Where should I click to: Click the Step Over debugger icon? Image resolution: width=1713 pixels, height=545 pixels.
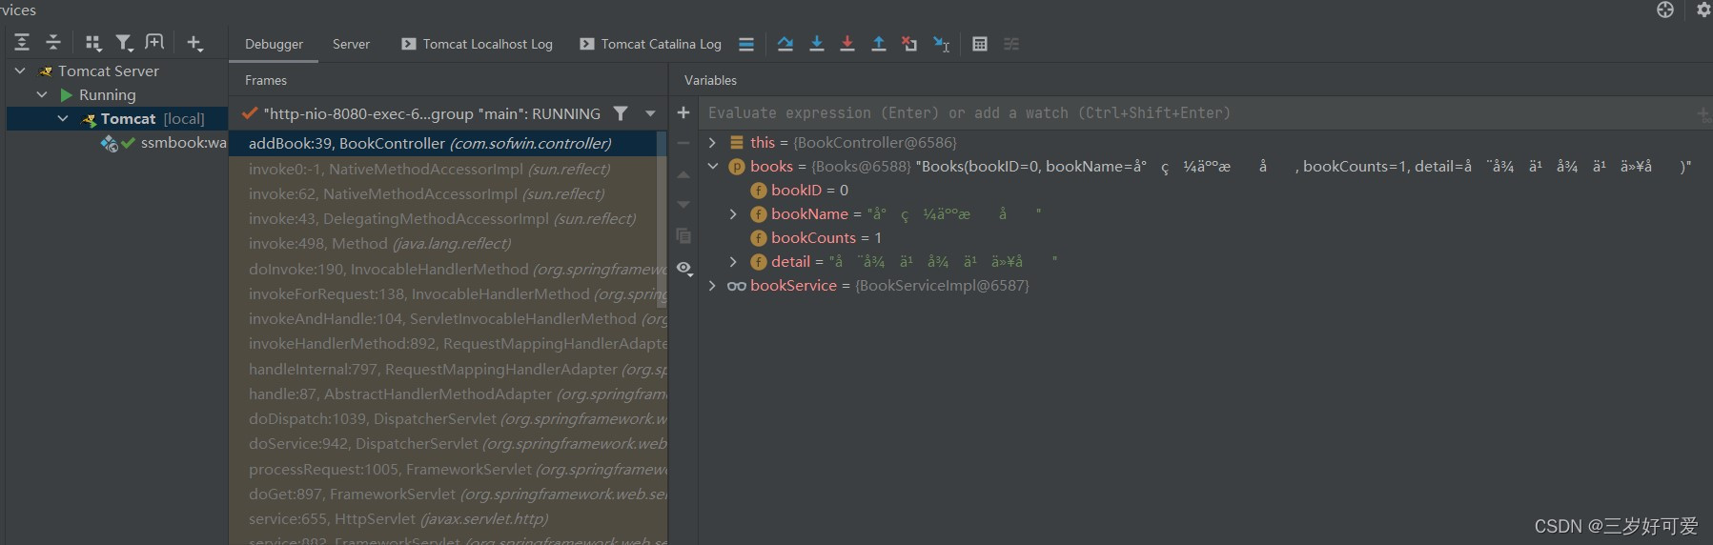coord(785,44)
